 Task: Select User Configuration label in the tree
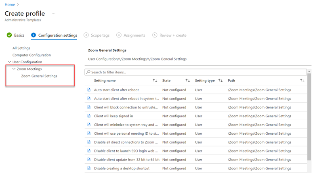click(x=27, y=62)
